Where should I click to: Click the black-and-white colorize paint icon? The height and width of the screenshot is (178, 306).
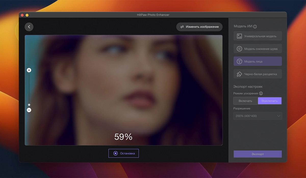(239, 74)
